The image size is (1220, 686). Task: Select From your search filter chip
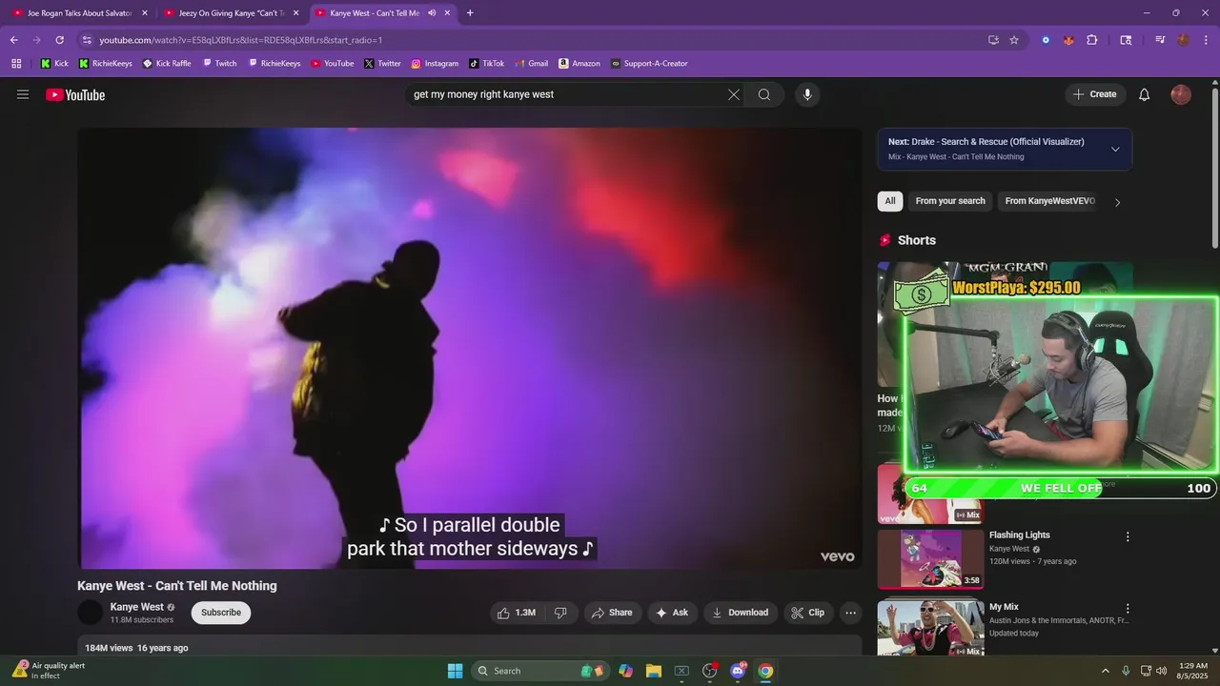click(950, 201)
